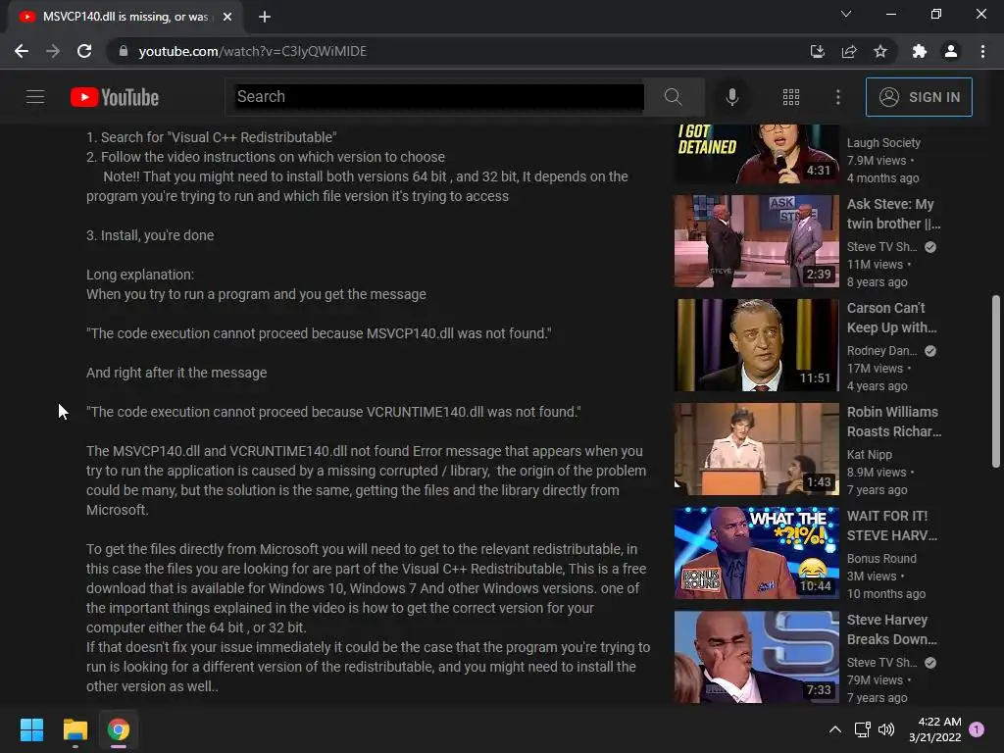Open the Carson Can't Keep Up thumbnail

point(756,345)
